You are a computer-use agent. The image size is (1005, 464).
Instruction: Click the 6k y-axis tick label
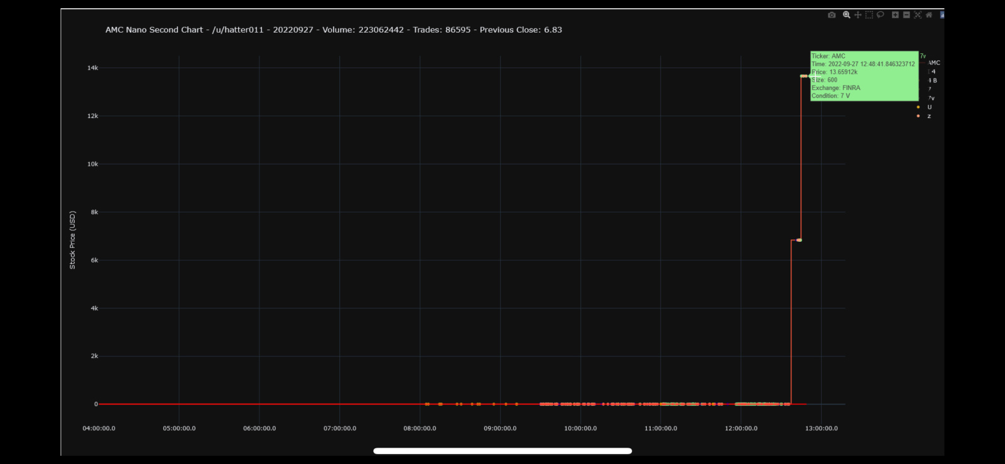[x=94, y=260]
